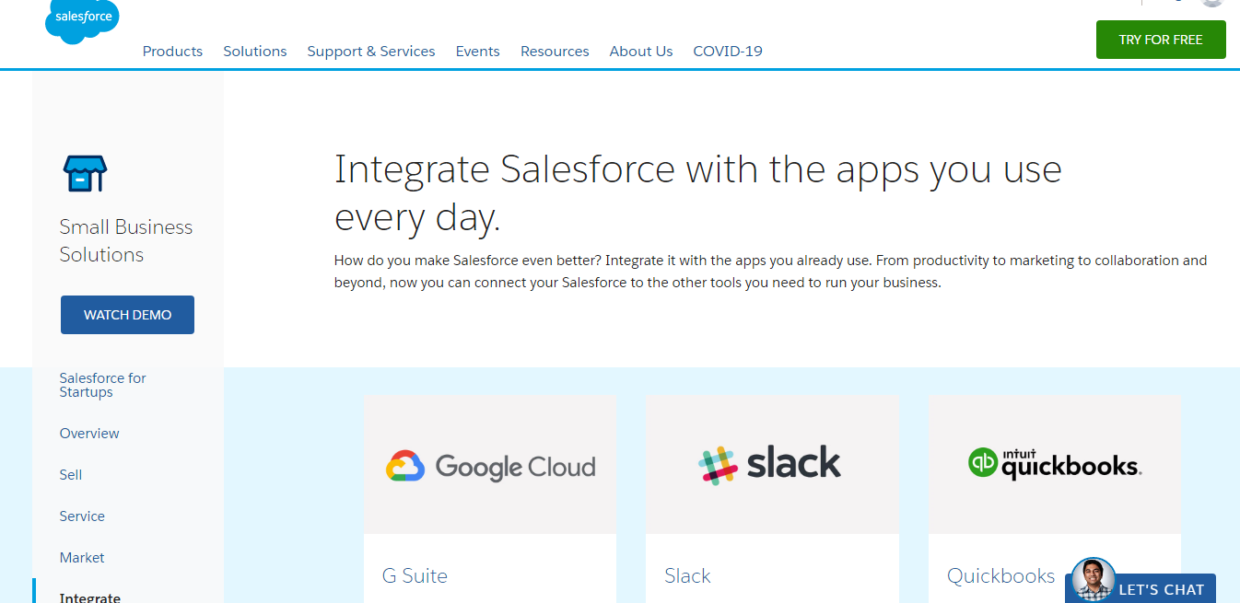Viewport: 1240px width, 603px height.
Task: Click the Salesforce cloud logo
Action: point(82,19)
